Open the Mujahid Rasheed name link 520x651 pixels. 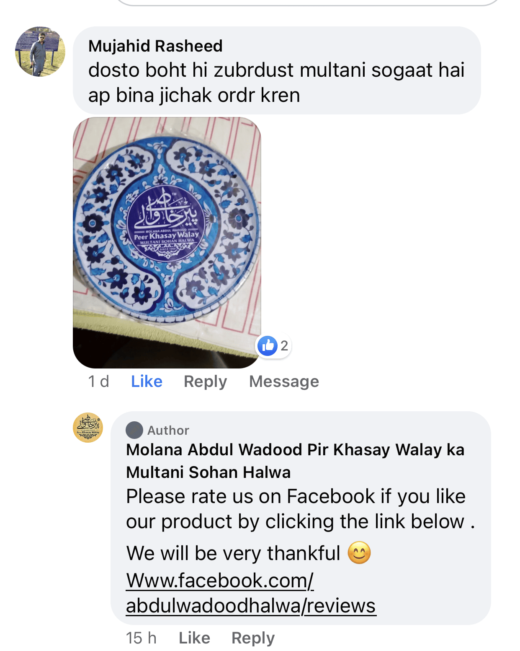click(155, 46)
